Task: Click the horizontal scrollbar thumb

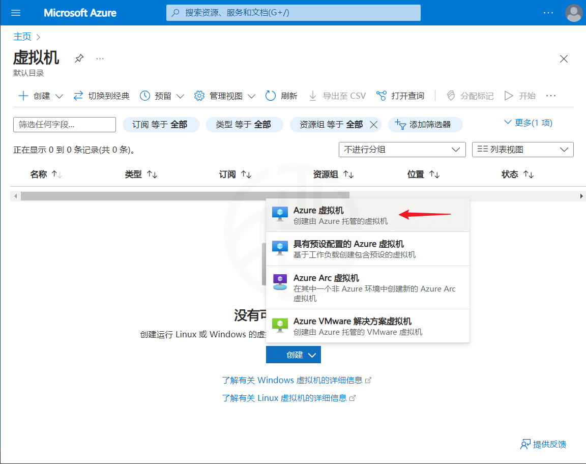Action: [x=185, y=196]
